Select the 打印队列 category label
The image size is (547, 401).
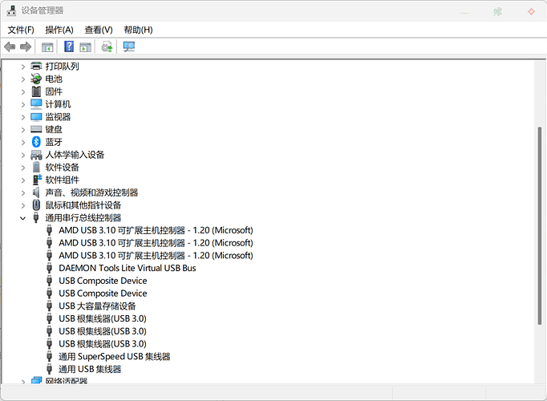click(62, 66)
